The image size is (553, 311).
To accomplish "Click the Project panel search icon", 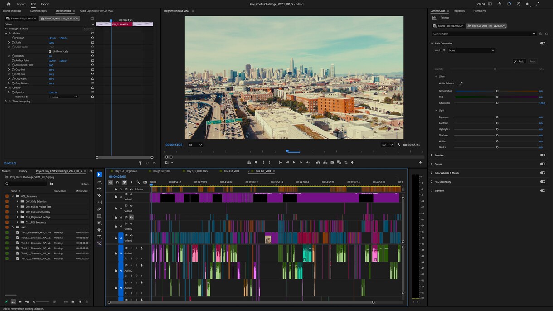I will point(7,184).
